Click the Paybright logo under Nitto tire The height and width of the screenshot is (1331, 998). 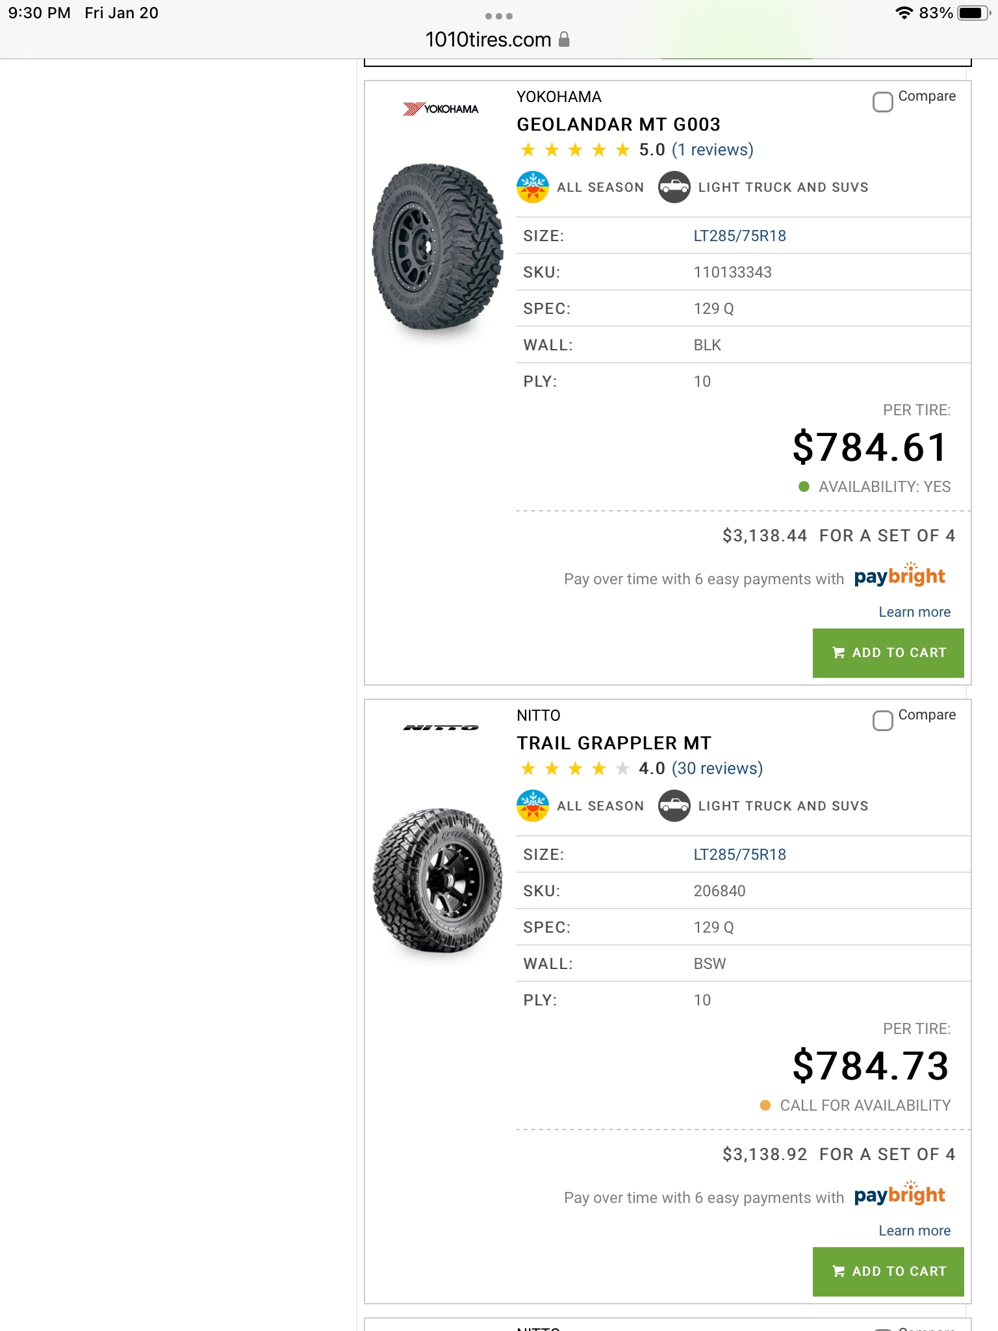click(x=899, y=1195)
